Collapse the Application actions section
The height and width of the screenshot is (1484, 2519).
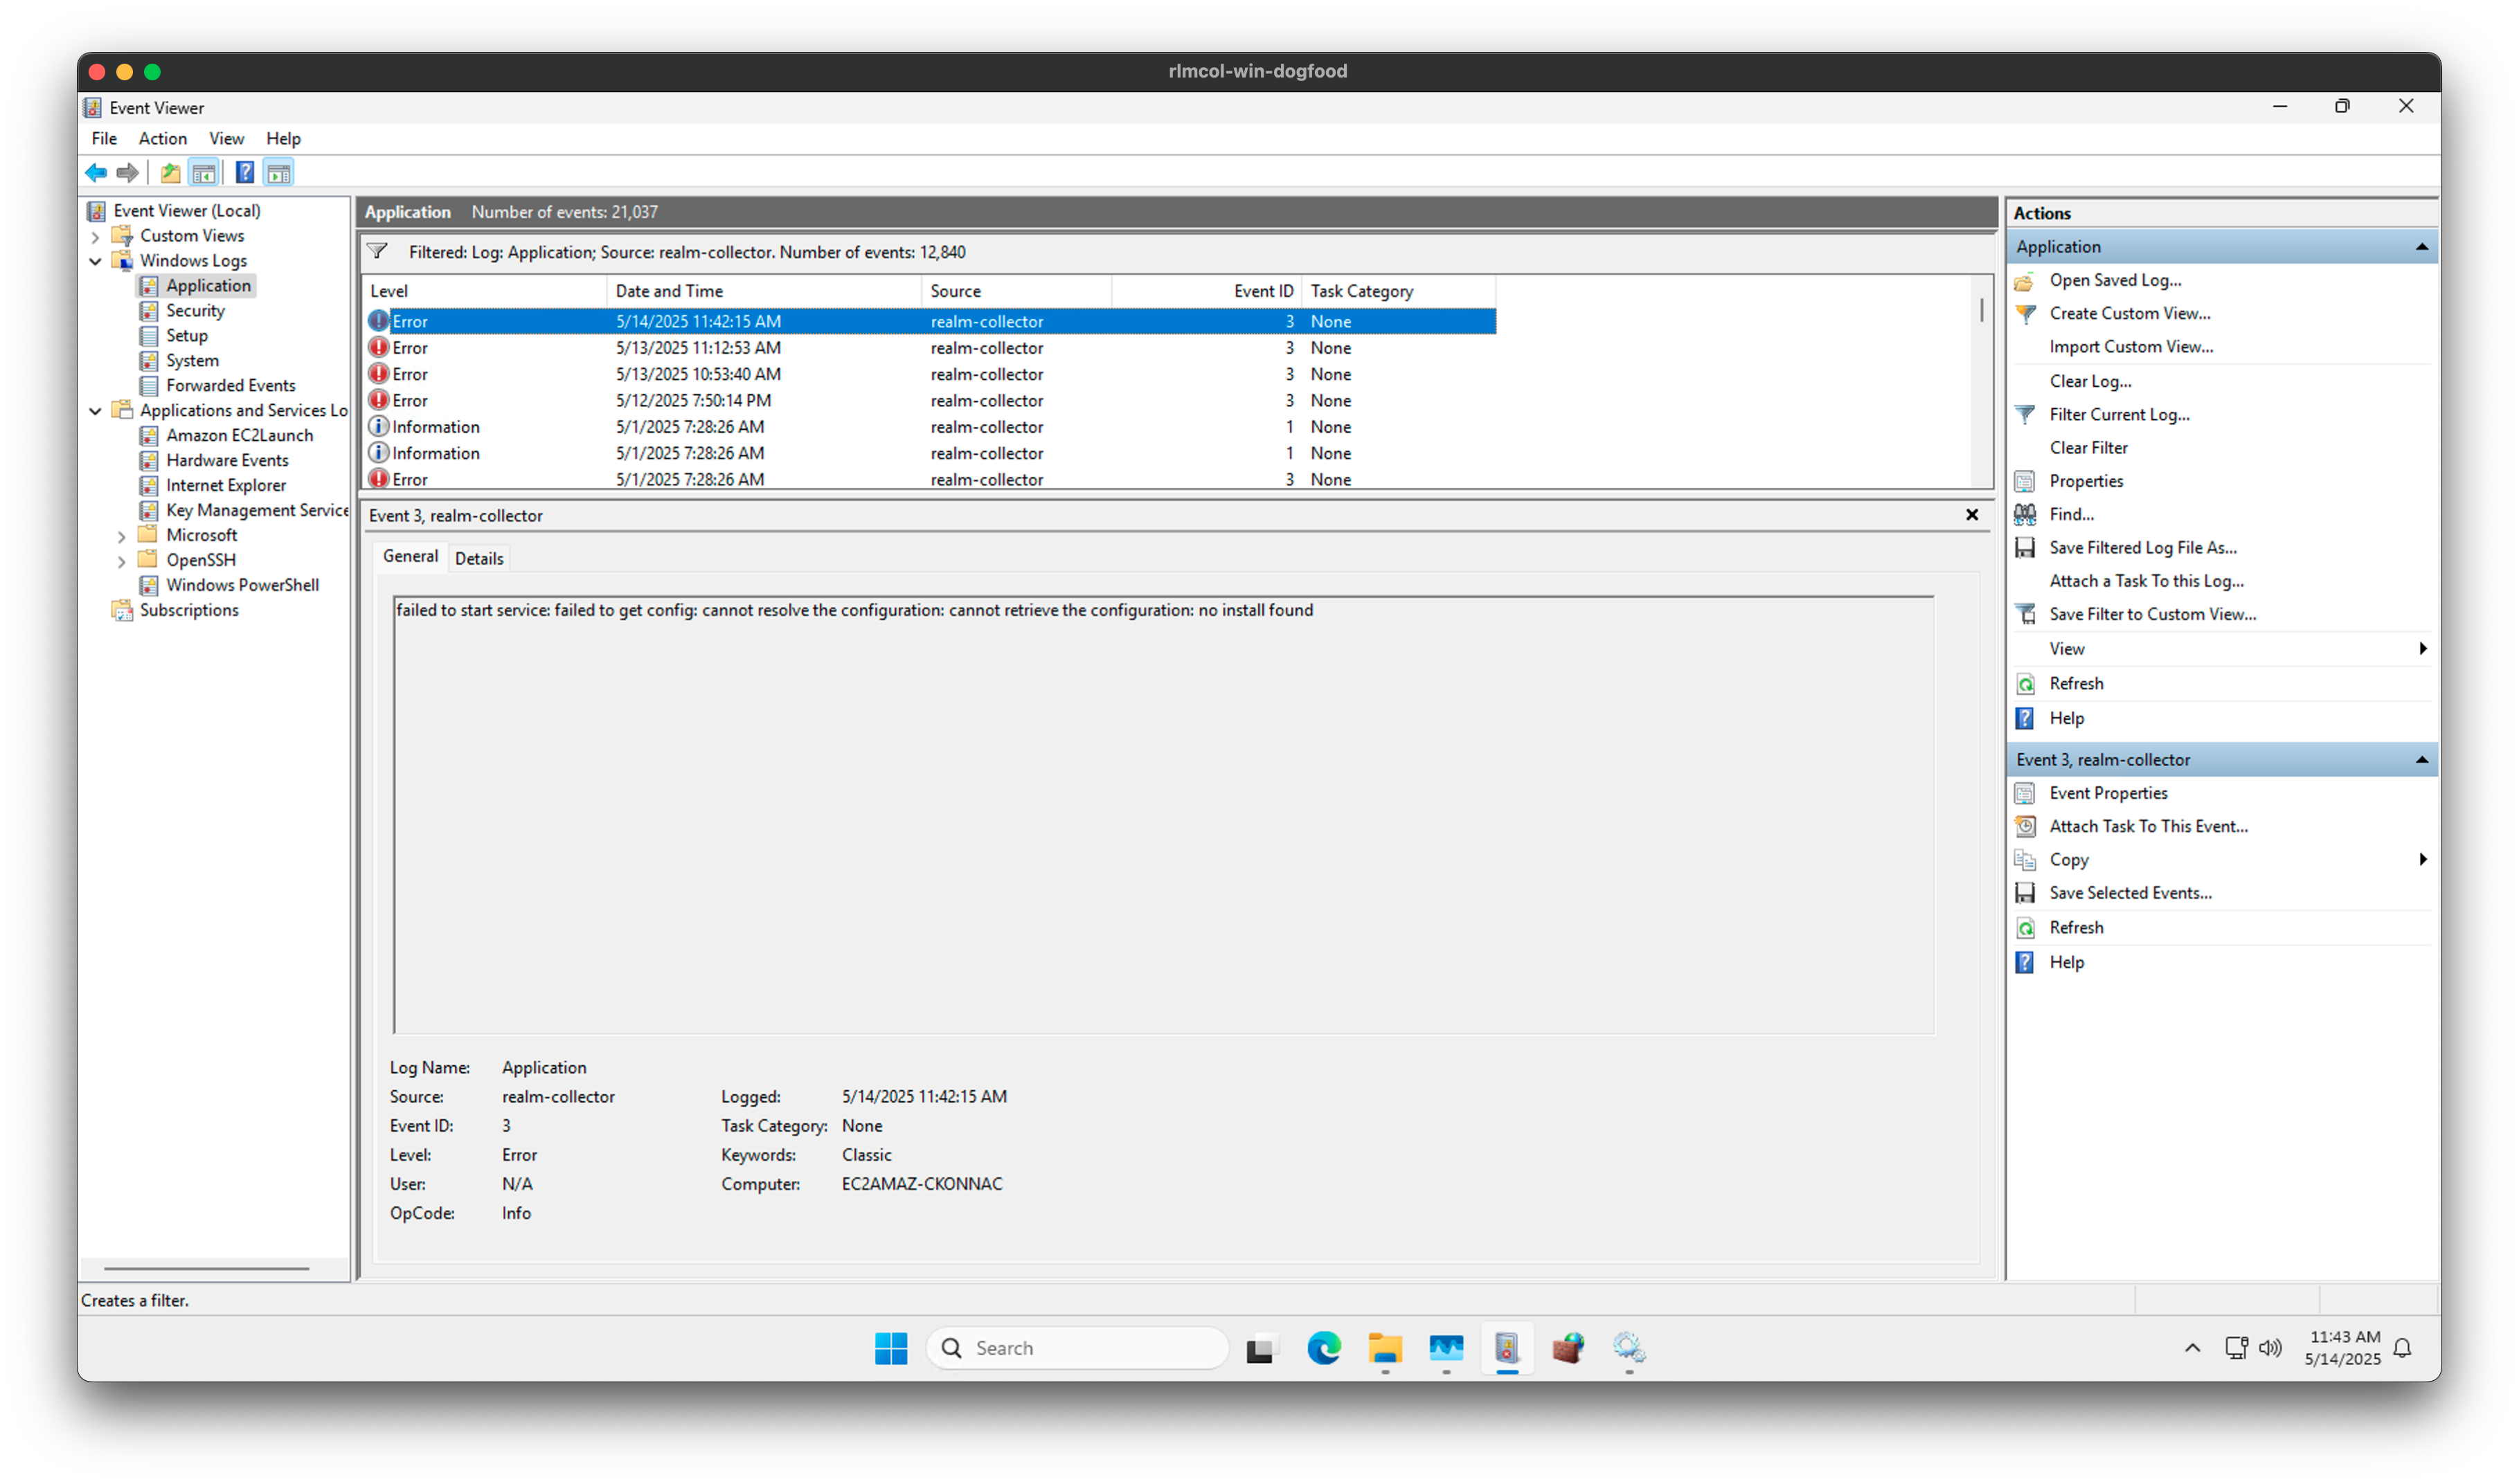coord(2421,247)
